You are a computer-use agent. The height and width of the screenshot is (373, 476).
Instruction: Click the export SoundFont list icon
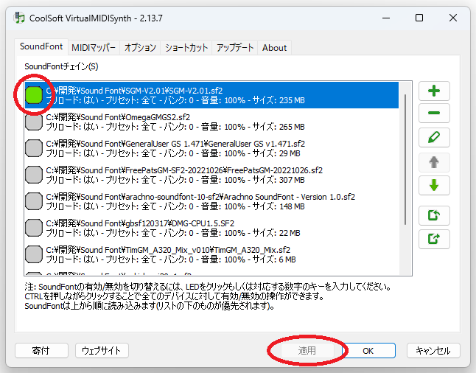click(x=434, y=239)
